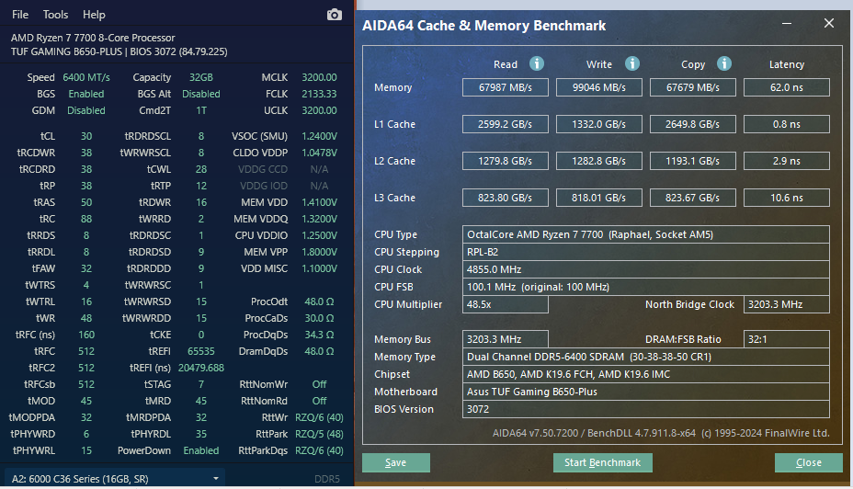The image size is (853, 489).
Task: Click the FCLK value 2133.33
Action: coord(319,94)
